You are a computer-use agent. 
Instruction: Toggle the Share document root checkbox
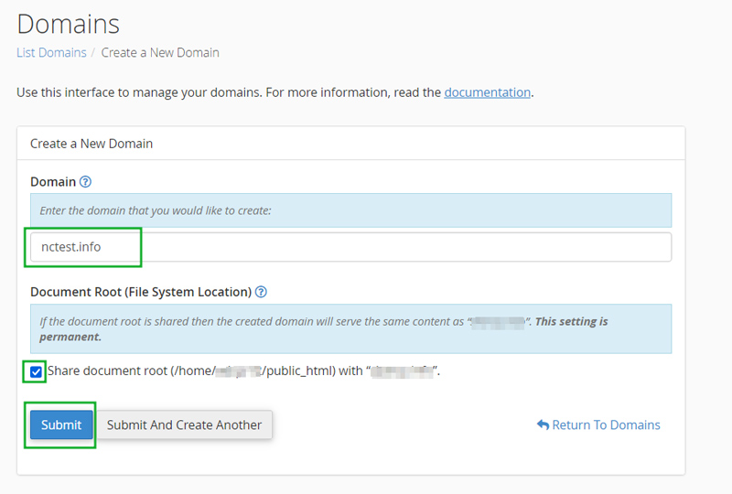point(36,371)
